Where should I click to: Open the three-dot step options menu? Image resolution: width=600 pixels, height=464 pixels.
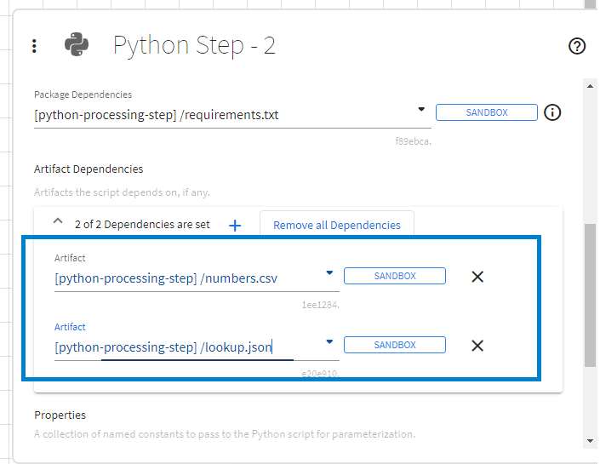[34, 46]
